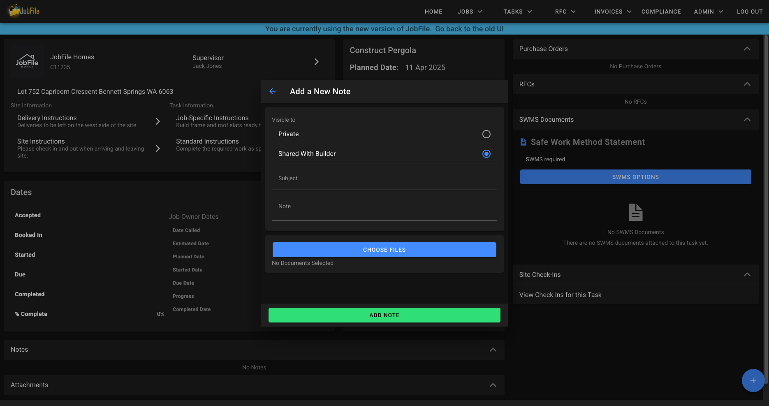Screen dimensions: 769x406
Task: Open the Invoices dropdown menu
Action: (x=613, y=12)
